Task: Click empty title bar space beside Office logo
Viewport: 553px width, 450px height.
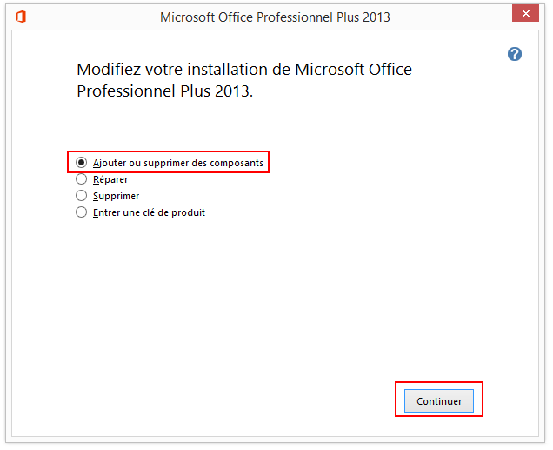Action: tap(87, 17)
